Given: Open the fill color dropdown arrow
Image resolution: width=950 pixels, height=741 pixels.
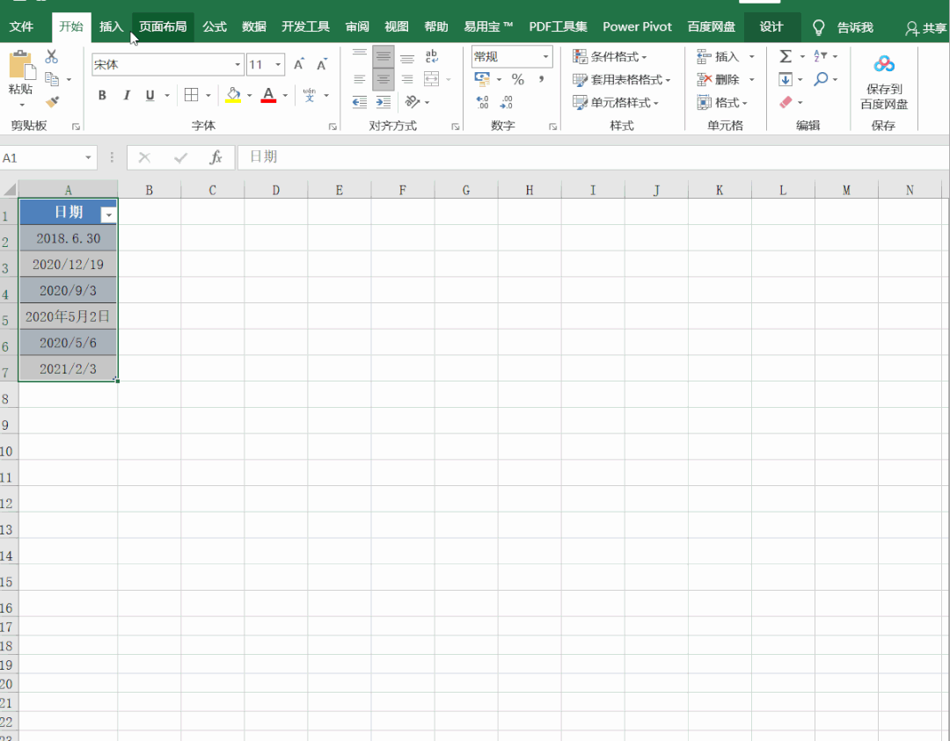Looking at the screenshot, I should point(249,95).
